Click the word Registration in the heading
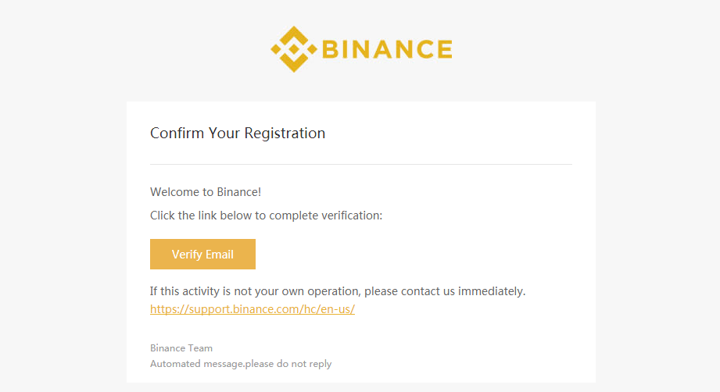 [x=285, y=133]
